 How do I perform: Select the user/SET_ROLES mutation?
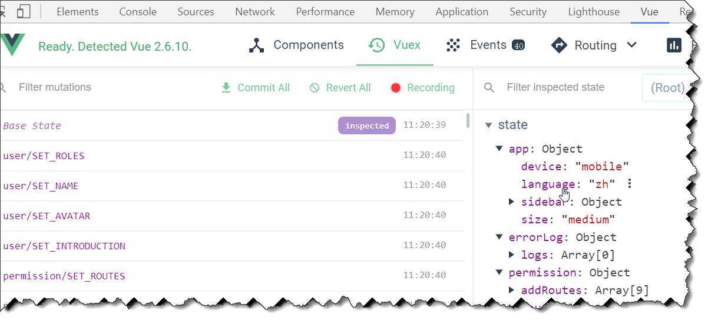click(x=233, y=156)
